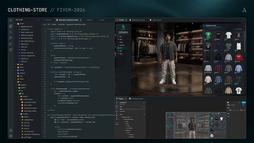Select the tan hoodie item
Viewport: 254px width, 143px height.
228,91
